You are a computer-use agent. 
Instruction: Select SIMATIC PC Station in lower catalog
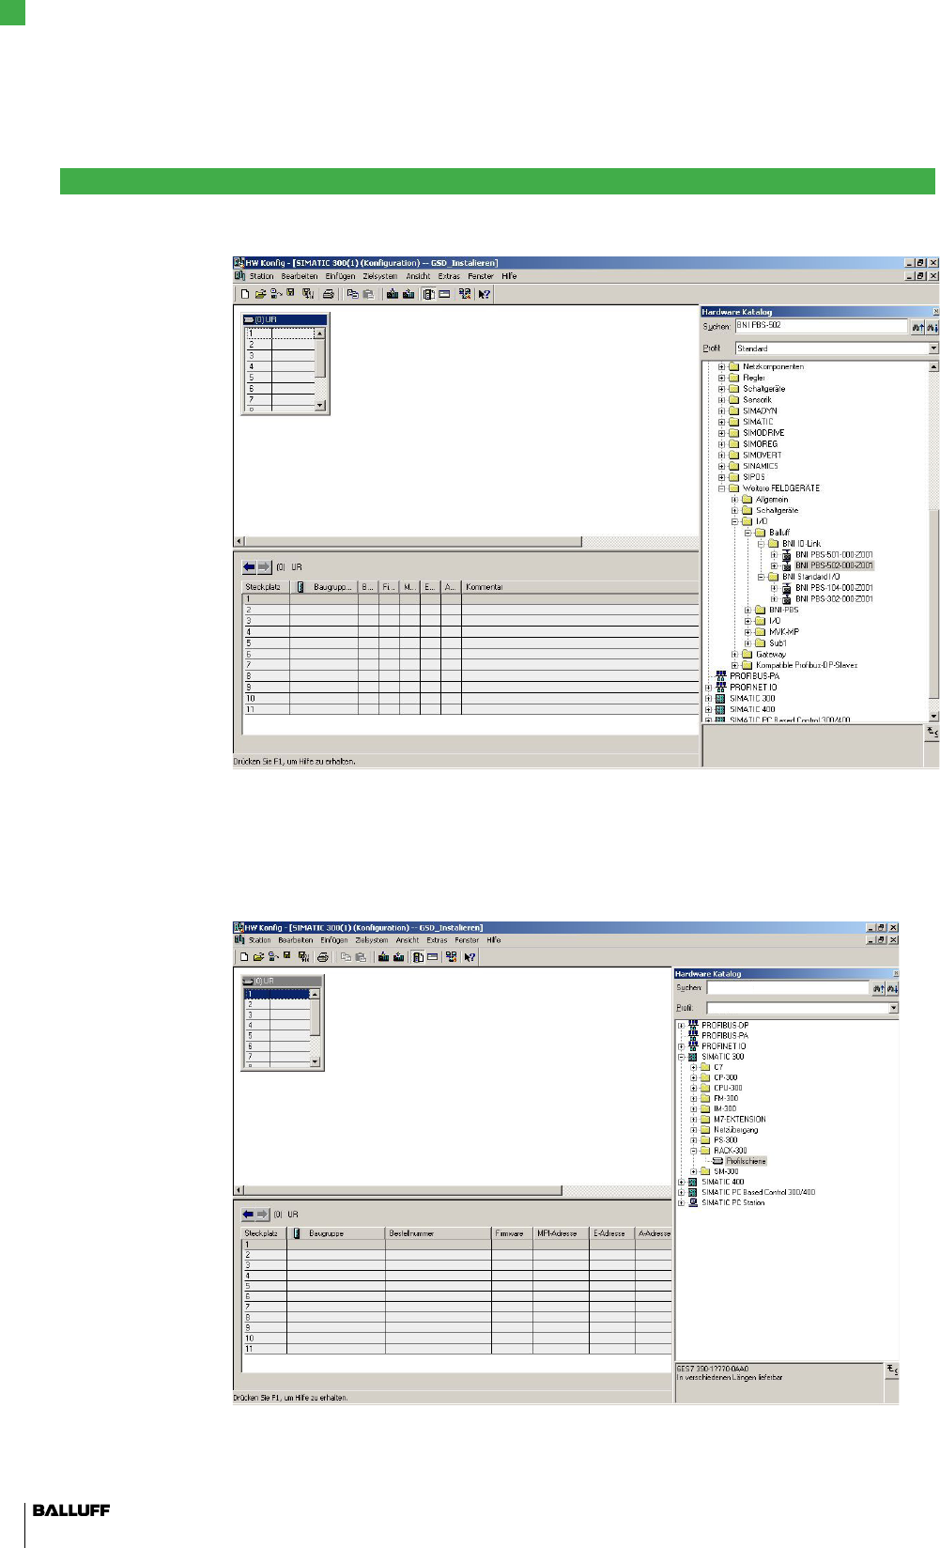coord(732,1202)
